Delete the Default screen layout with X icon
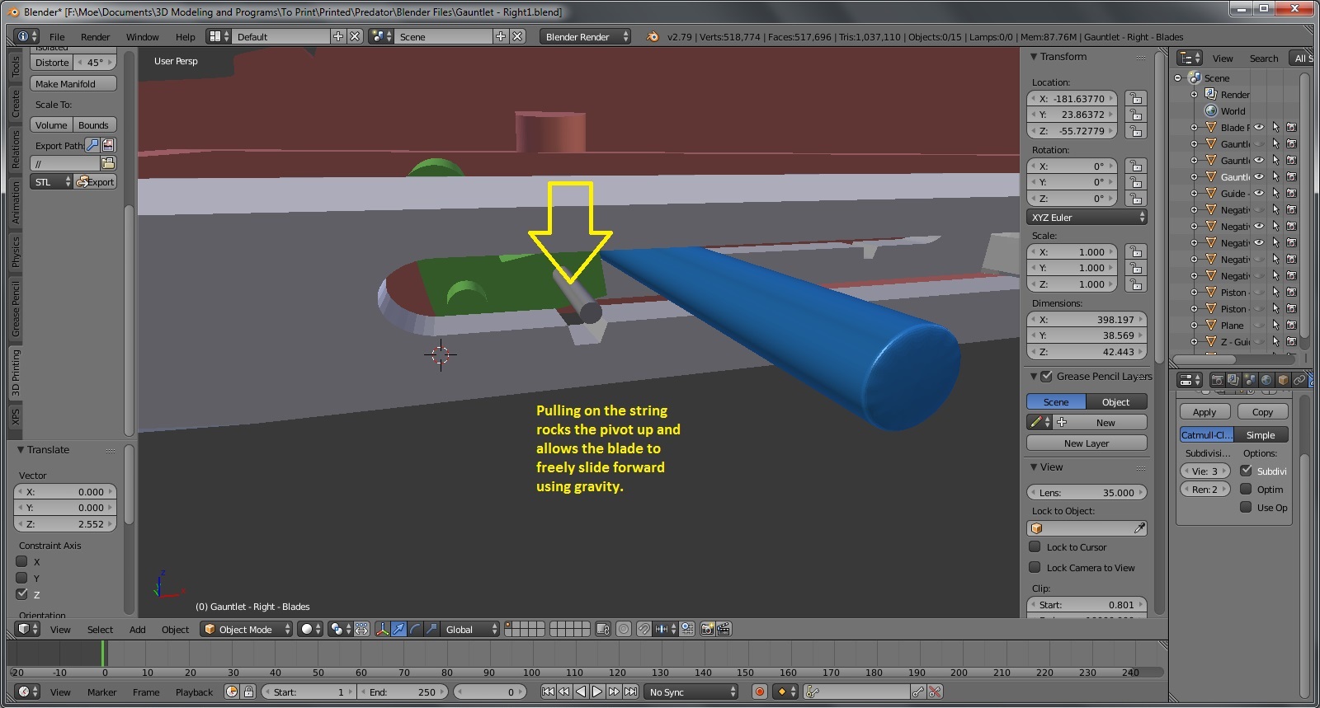The height and width of the screenshot is (708, 1320). (x=355, y=36)
